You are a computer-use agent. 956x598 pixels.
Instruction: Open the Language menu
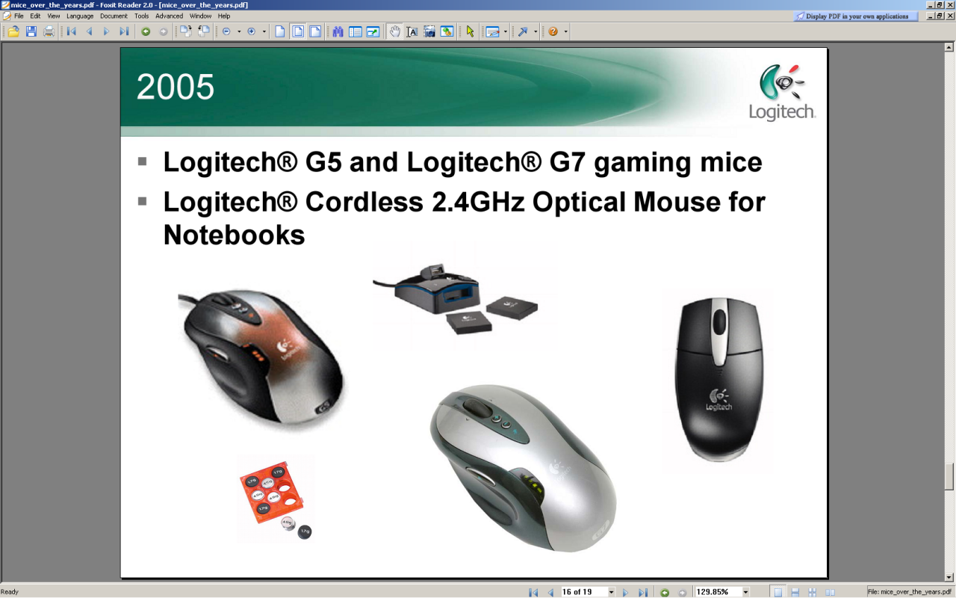point(80,16)
